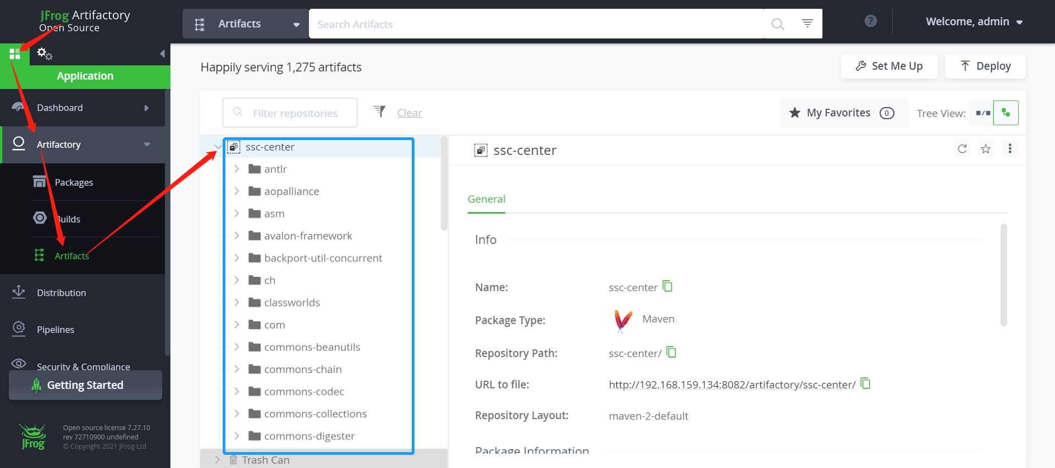Expand the asm folder
This screenshot has width=1055, height=468.
click(x=236, y=213)
